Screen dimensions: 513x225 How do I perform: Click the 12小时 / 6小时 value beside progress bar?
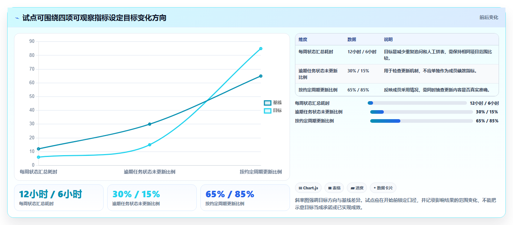(484, 103)
